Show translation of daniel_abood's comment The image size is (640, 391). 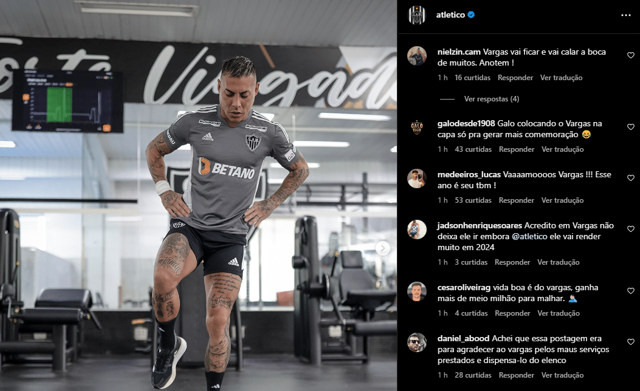(x=562, y=375)
